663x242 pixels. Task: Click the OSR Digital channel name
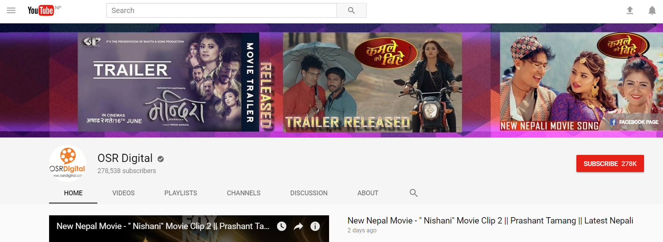[125, 158]
